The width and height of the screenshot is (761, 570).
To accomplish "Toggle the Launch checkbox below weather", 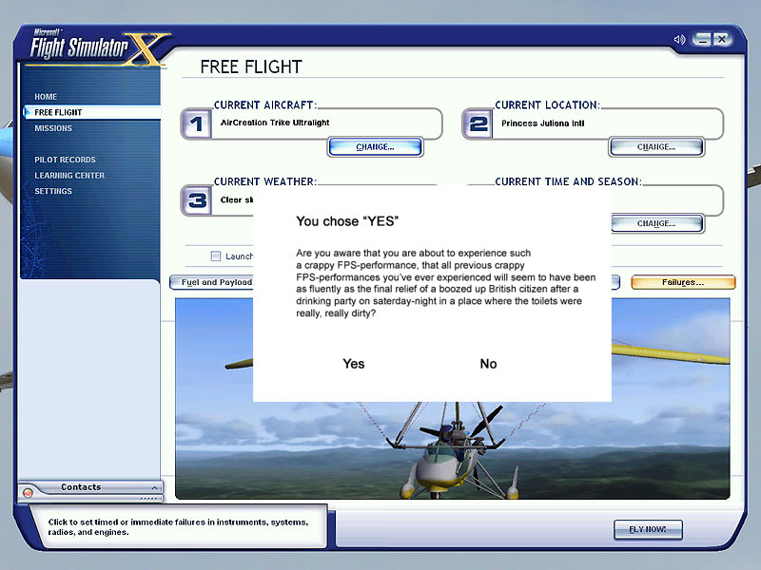I will coord(216,256).
